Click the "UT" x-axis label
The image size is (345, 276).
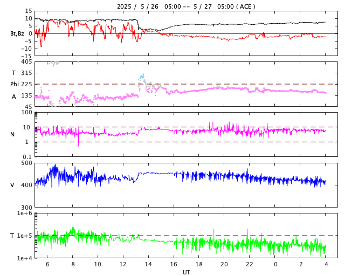coord(186,272)
